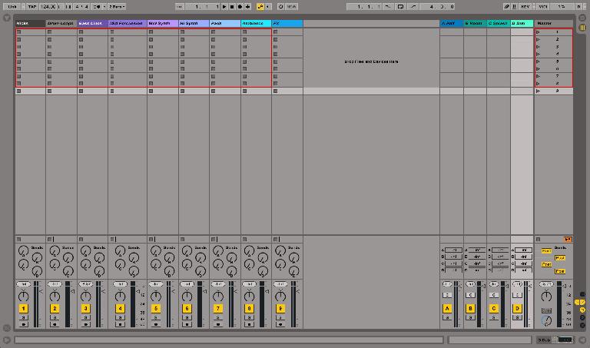This screenshot has height=348, width=590.
Task: Select the A return track header
Action: [451, 23]
